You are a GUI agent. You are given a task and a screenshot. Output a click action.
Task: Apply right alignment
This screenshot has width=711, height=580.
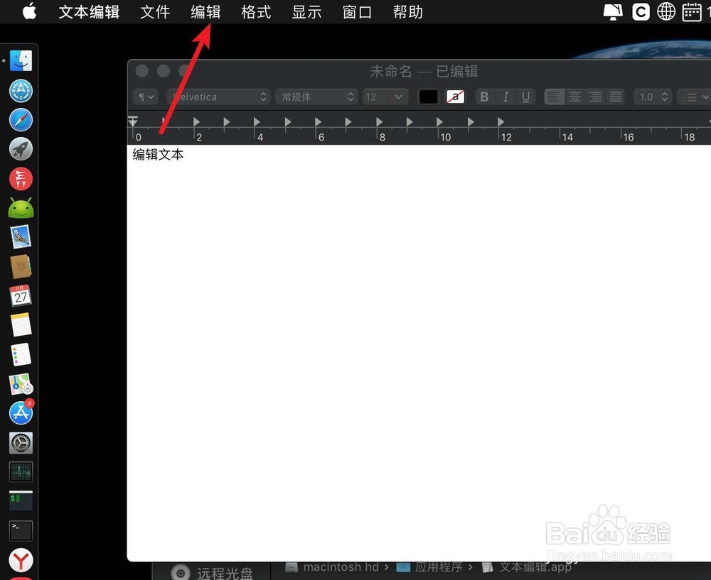click(595, 97)
